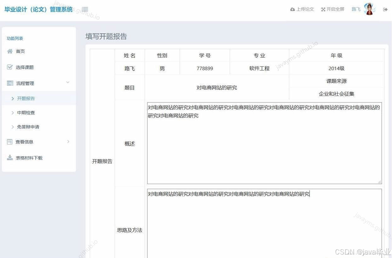
Task: Click the chevron next to 中期检查
Action: [13, 113]
